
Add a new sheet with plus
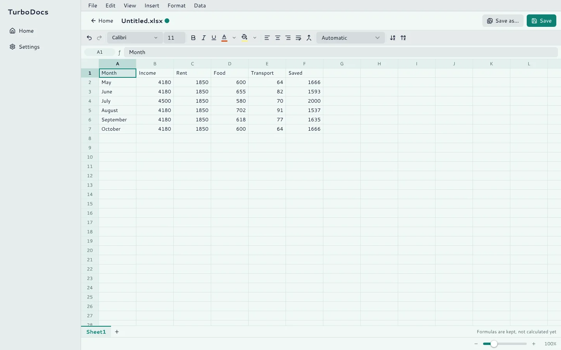117,332
